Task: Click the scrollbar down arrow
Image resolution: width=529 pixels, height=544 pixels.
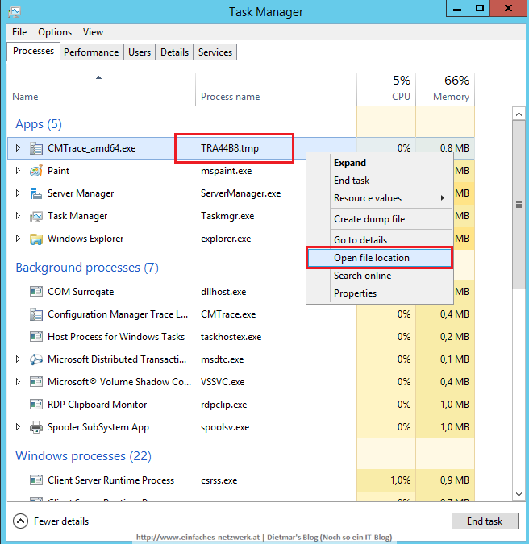Action: point(519,494)
